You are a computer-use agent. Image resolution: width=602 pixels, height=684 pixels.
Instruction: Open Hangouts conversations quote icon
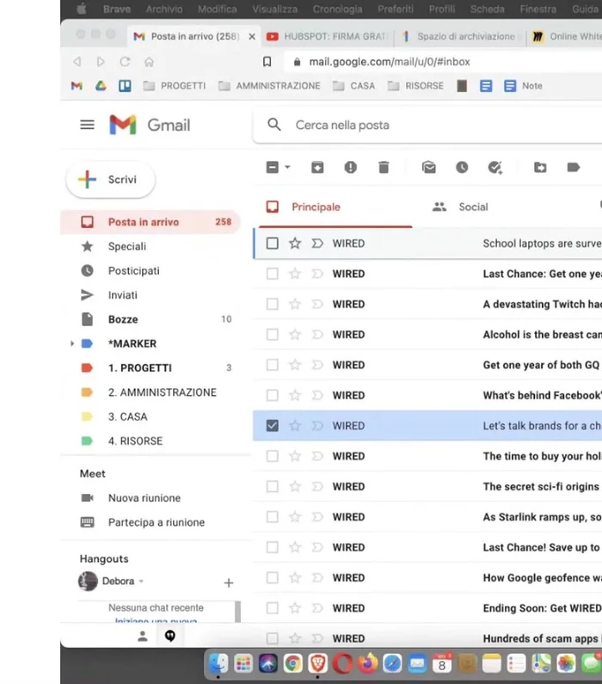point(170,636)
